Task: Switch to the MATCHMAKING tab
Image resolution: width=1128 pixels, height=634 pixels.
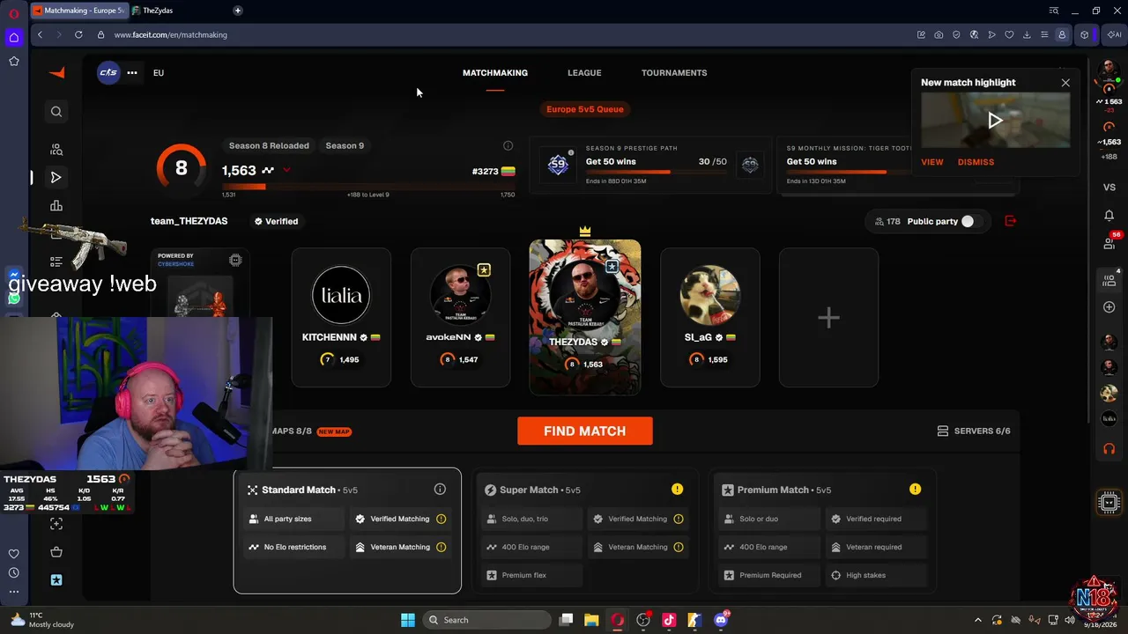Action: coord(495,73)
